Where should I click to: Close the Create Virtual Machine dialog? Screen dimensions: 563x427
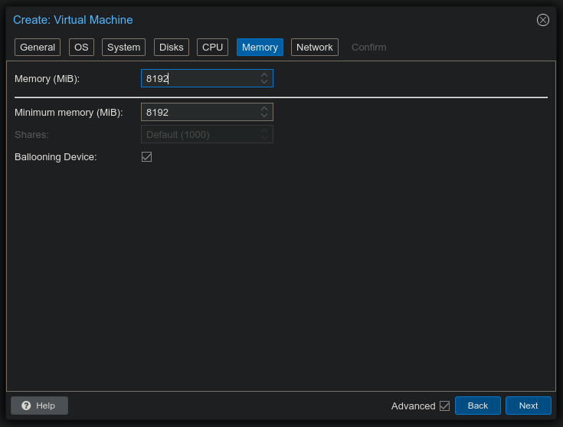[543, 20]
